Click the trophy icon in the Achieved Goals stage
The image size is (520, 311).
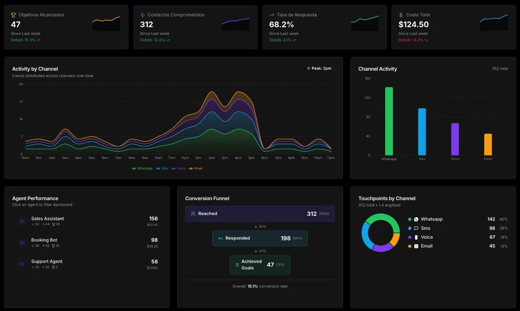coord(237,265)
